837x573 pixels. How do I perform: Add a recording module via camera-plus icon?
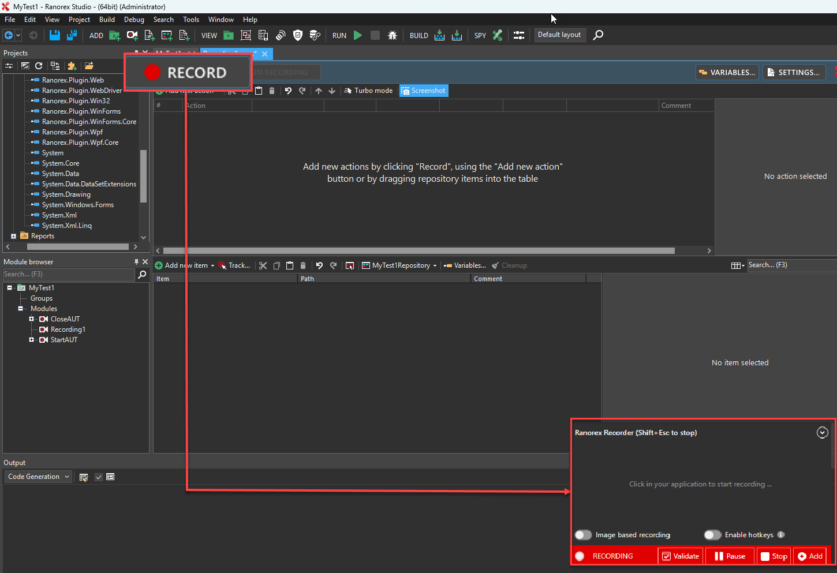click(x=132, y=35)
